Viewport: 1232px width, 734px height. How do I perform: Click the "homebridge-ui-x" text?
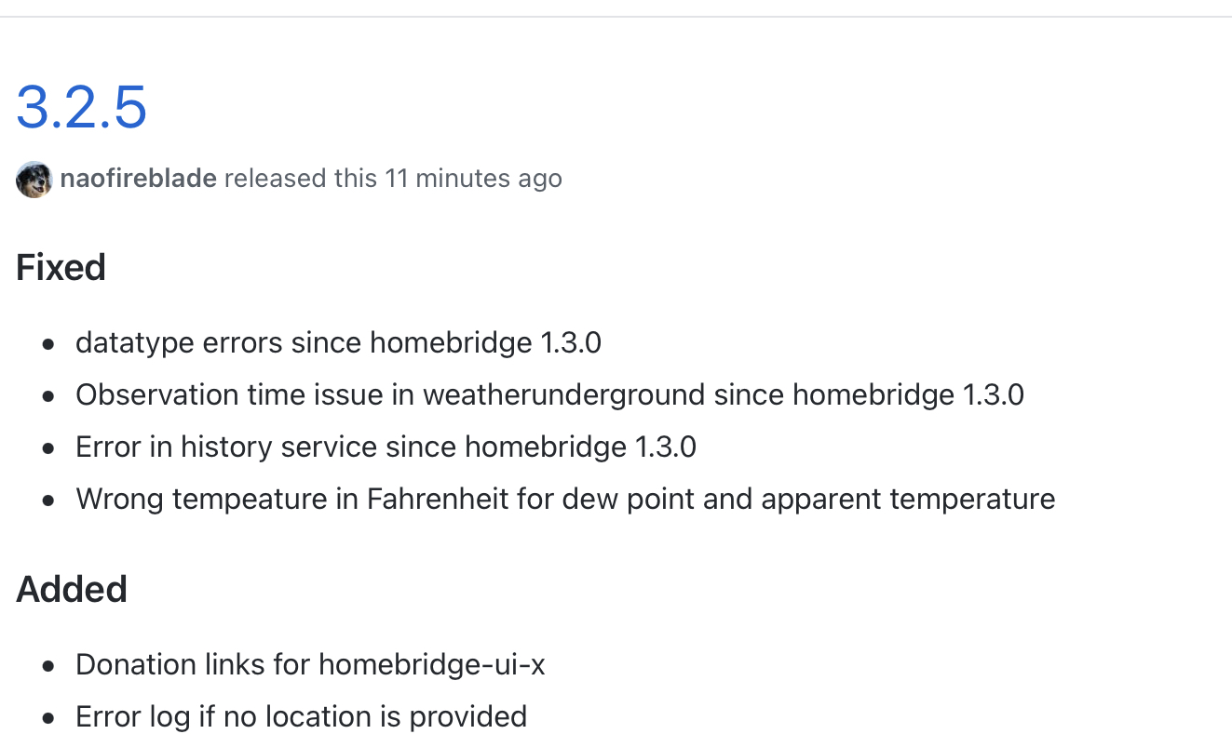[431, 665]
